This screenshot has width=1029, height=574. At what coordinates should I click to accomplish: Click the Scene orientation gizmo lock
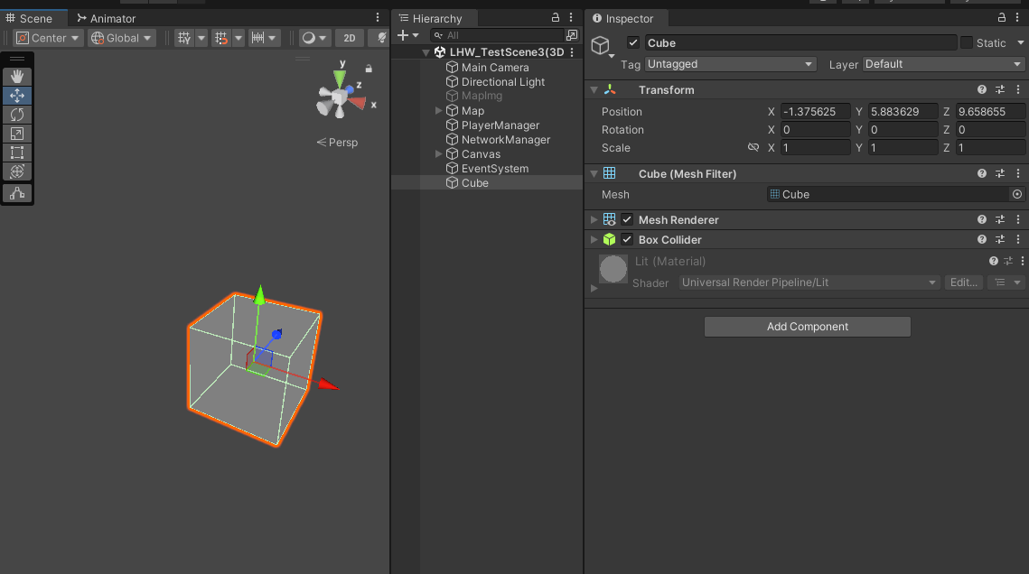(369, 69)
